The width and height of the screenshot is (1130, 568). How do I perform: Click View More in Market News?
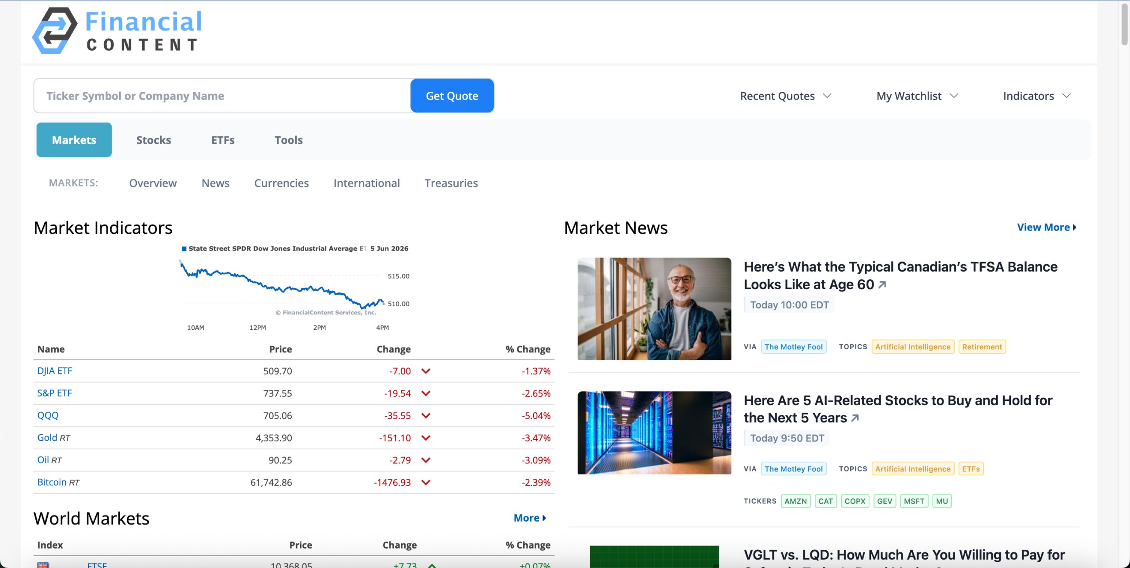tap(1047, 228)
